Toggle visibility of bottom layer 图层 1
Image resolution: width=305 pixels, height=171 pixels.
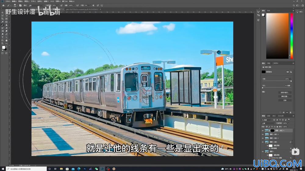263,152
